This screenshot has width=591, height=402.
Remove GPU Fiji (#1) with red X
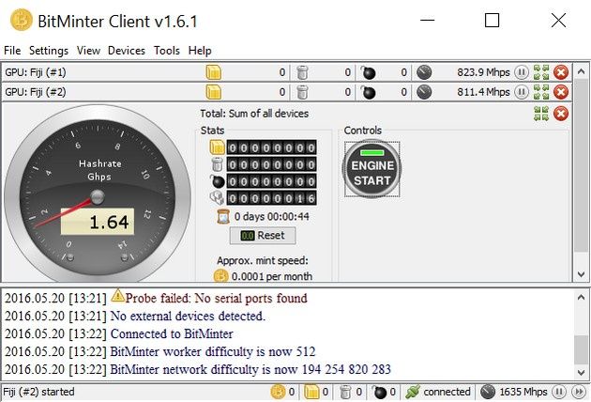pyautogui.click(x=561, y=72)
